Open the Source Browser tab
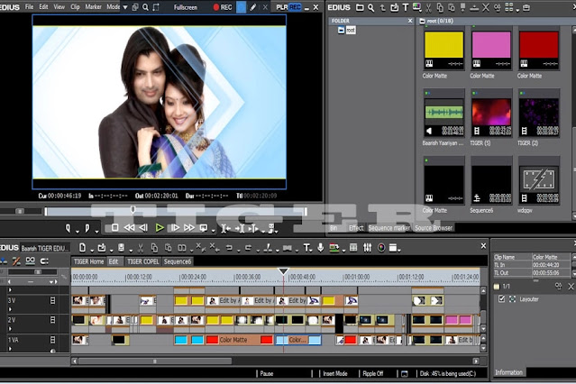The width and height of the screenshot is (576, 384). pos(434,228)
